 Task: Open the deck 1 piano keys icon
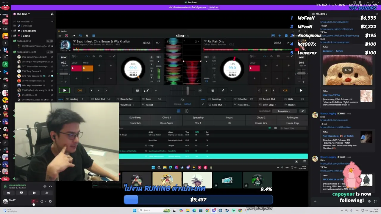coord(137,91)
